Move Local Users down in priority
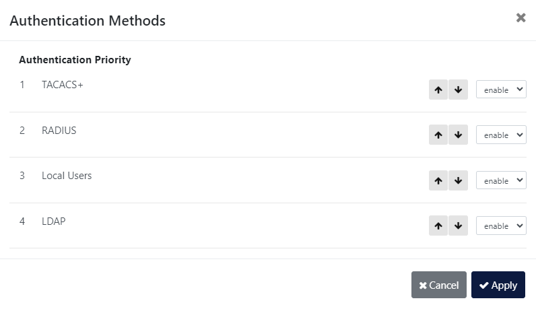Viewport: 536px width, 309px height. [x=458, y=180]
